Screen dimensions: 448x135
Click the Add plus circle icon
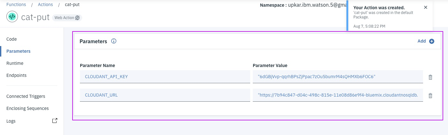(432, 41)
